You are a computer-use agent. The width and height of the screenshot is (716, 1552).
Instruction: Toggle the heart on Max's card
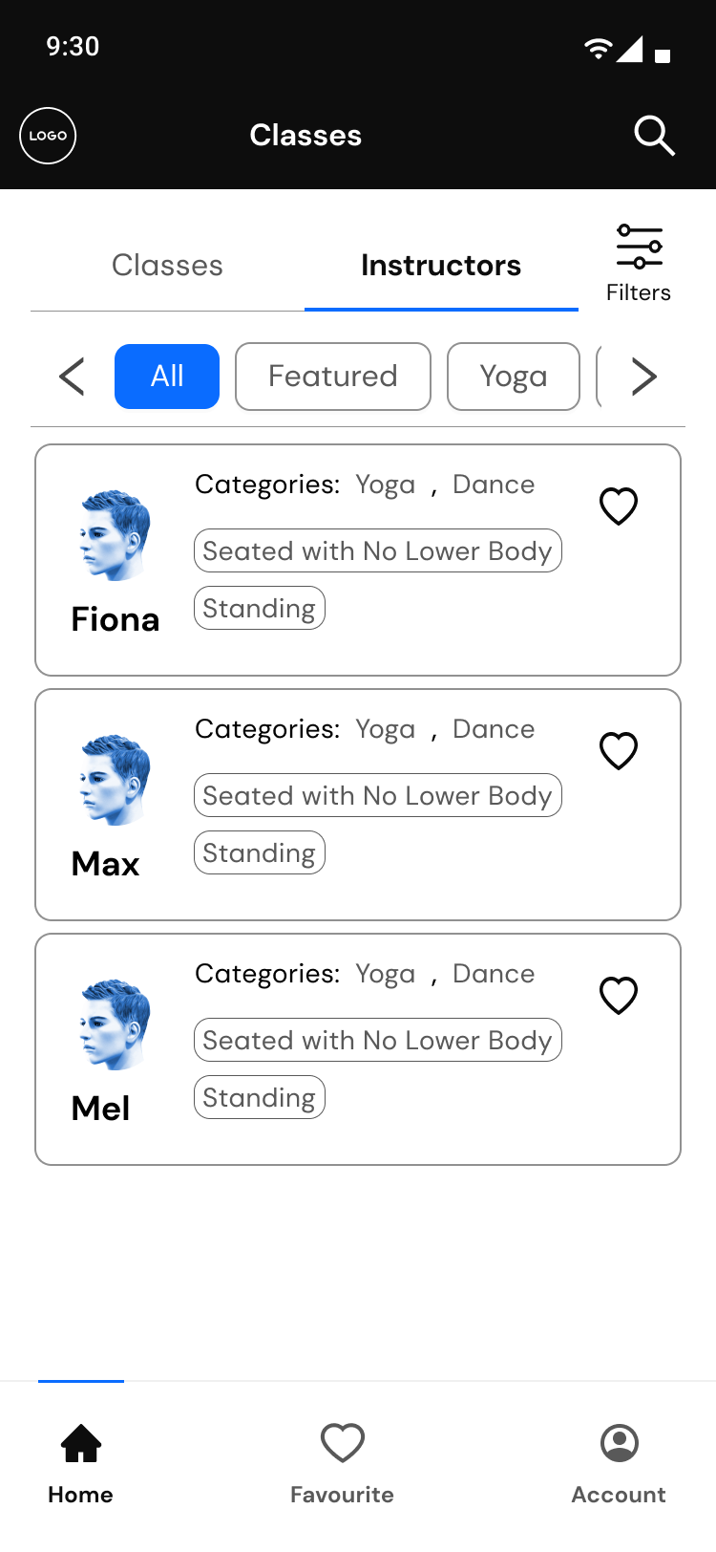pos(619,750)
